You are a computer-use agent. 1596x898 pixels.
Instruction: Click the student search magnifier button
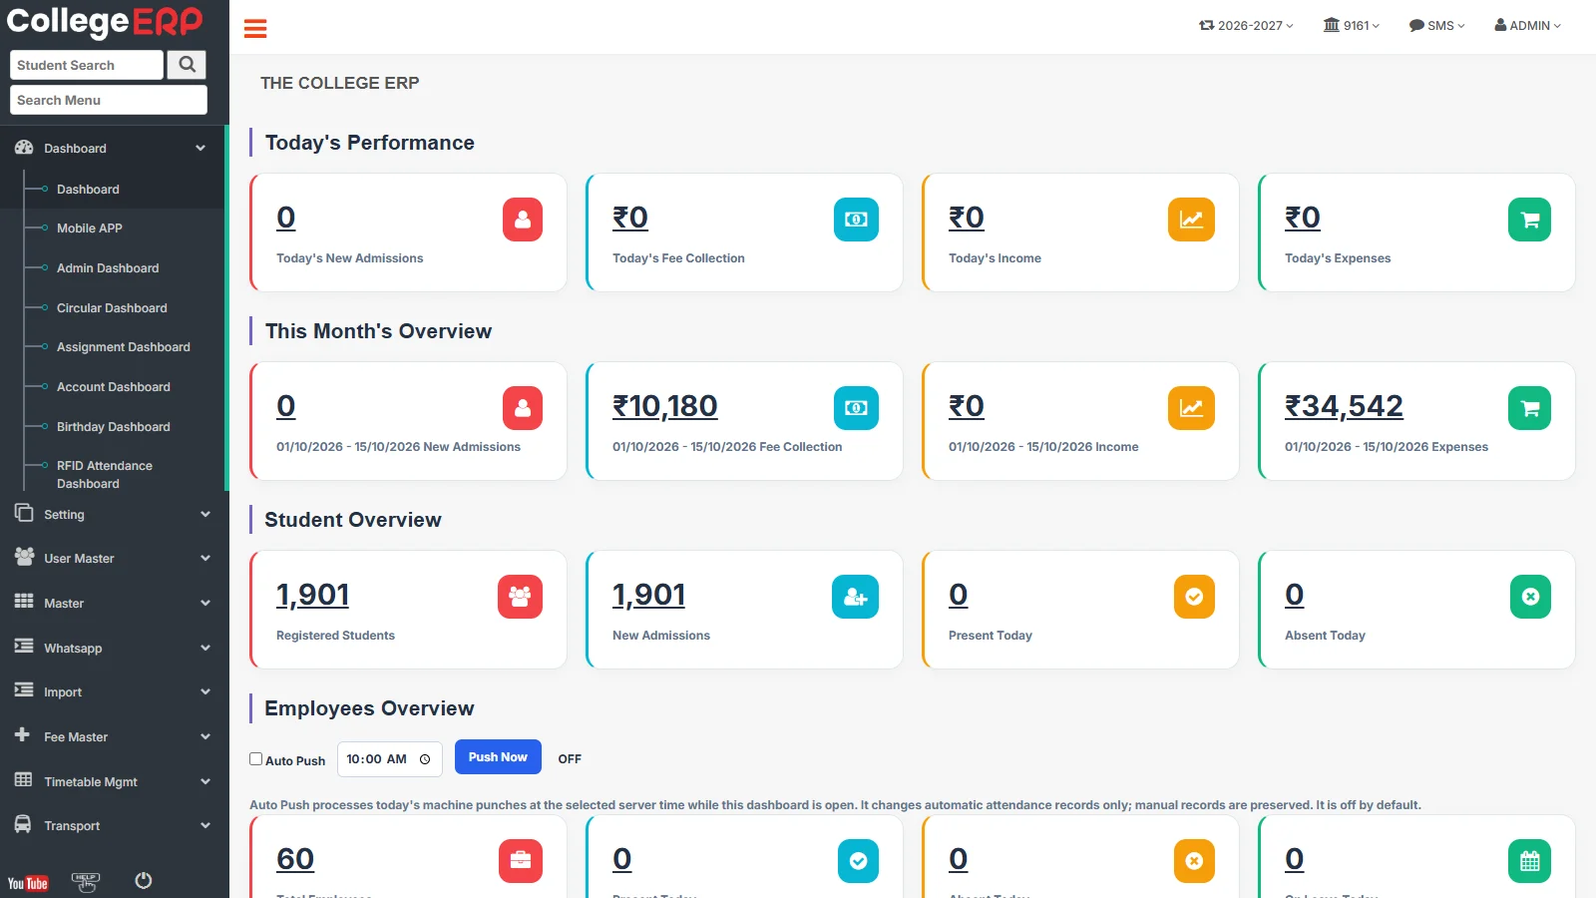[x=187, y=65]
